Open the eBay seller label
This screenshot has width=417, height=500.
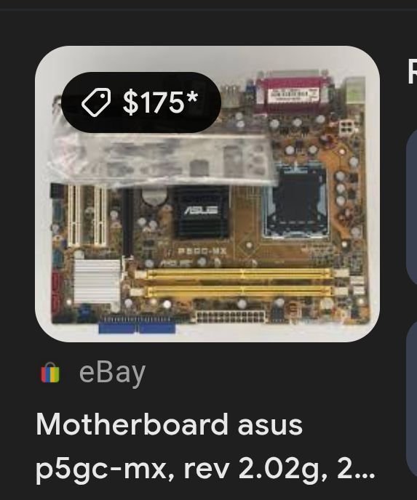point(112,373)
